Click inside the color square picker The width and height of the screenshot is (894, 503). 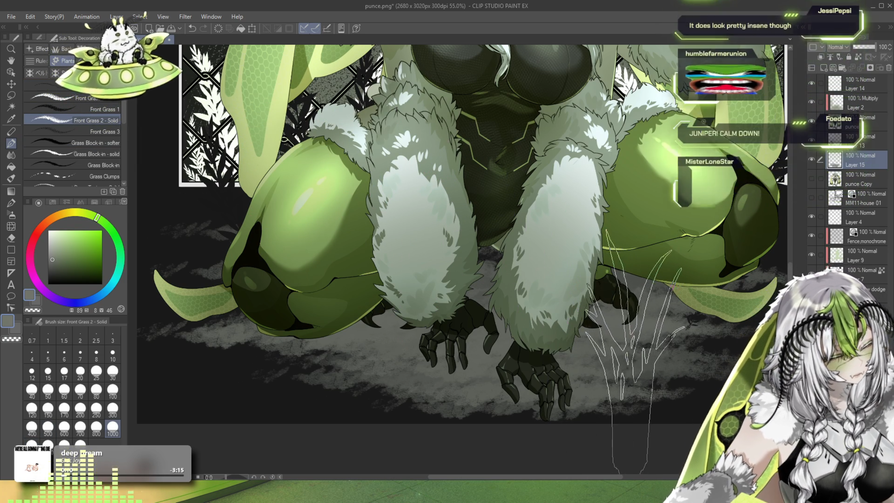(75, 257)
